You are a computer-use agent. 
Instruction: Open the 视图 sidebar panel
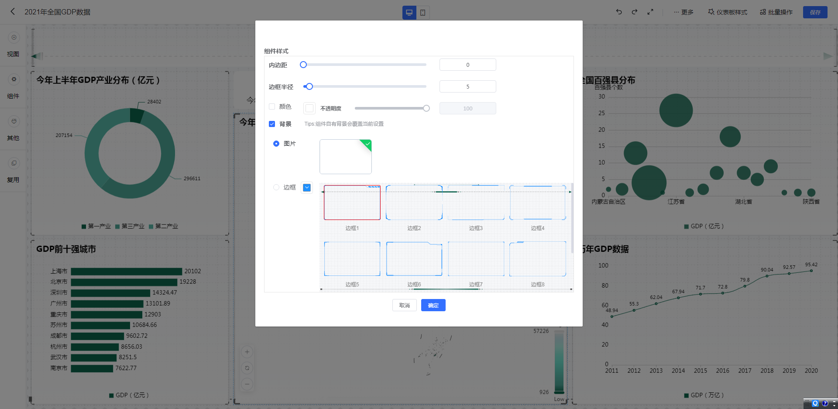click(13, 45)
